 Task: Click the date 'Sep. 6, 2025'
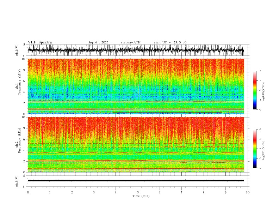click(98, 42)
